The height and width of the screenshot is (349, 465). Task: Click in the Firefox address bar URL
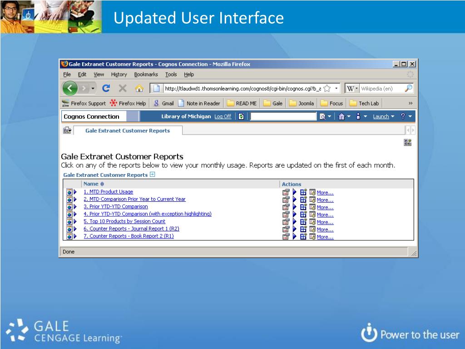click(243, 89)
